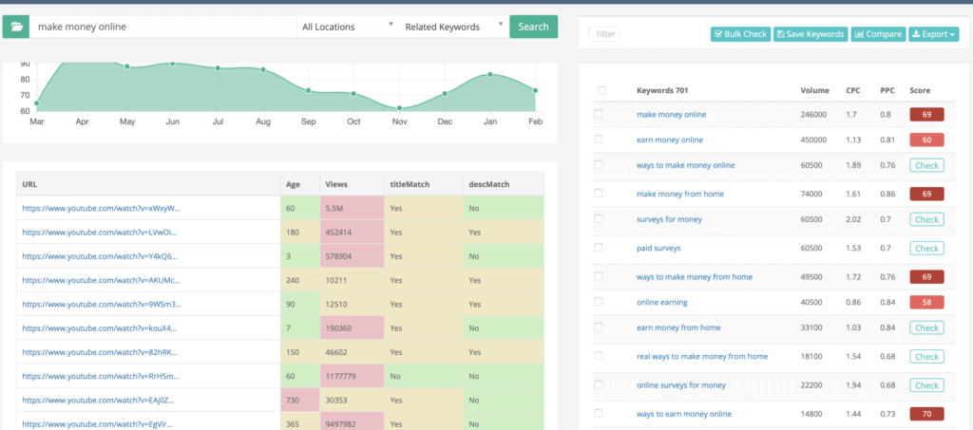
Task: Sort by the Score column header
Action: pos(920,90)
